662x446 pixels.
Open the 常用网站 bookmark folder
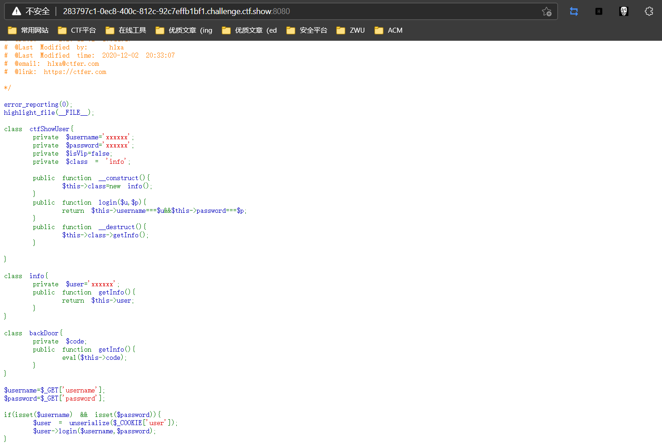click(28, 30)
